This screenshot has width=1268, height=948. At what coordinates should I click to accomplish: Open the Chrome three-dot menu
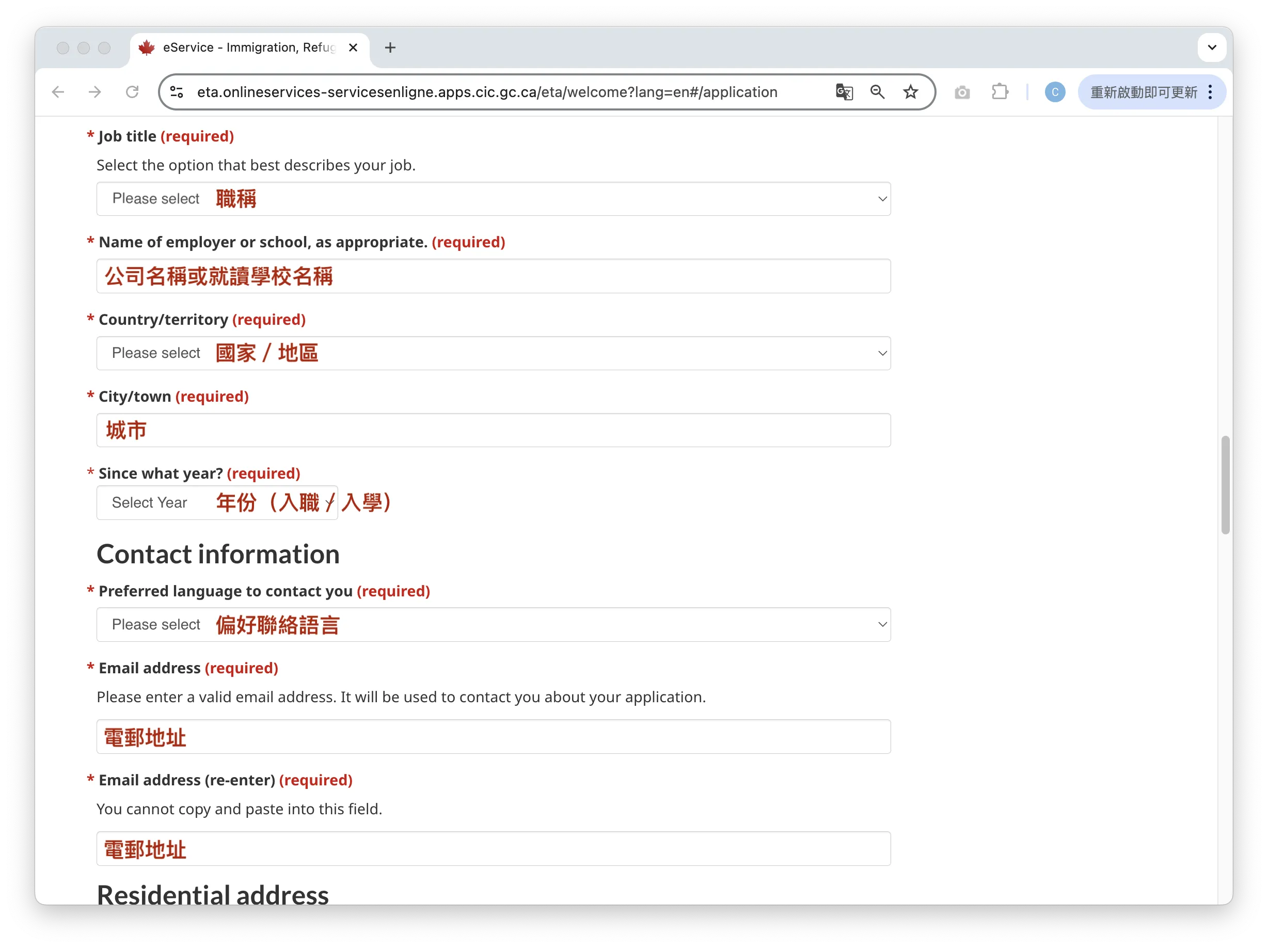pos(1211,92)
